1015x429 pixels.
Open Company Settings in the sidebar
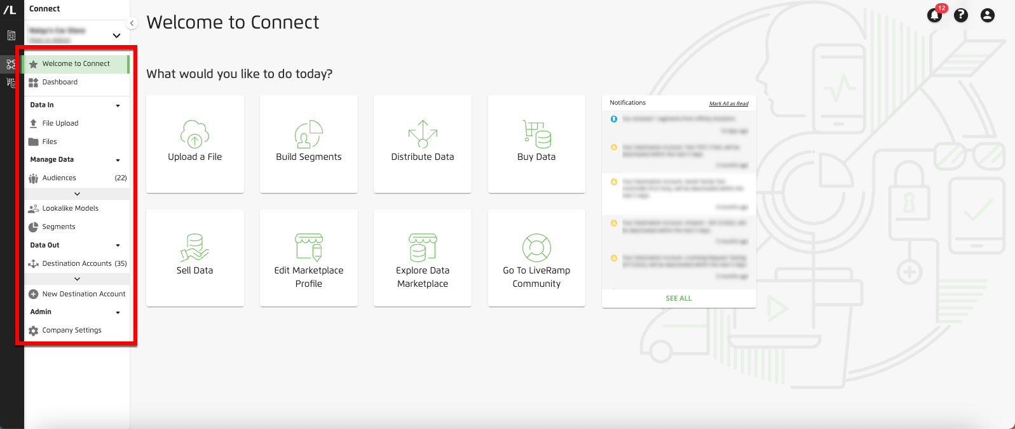pos(76,331)
